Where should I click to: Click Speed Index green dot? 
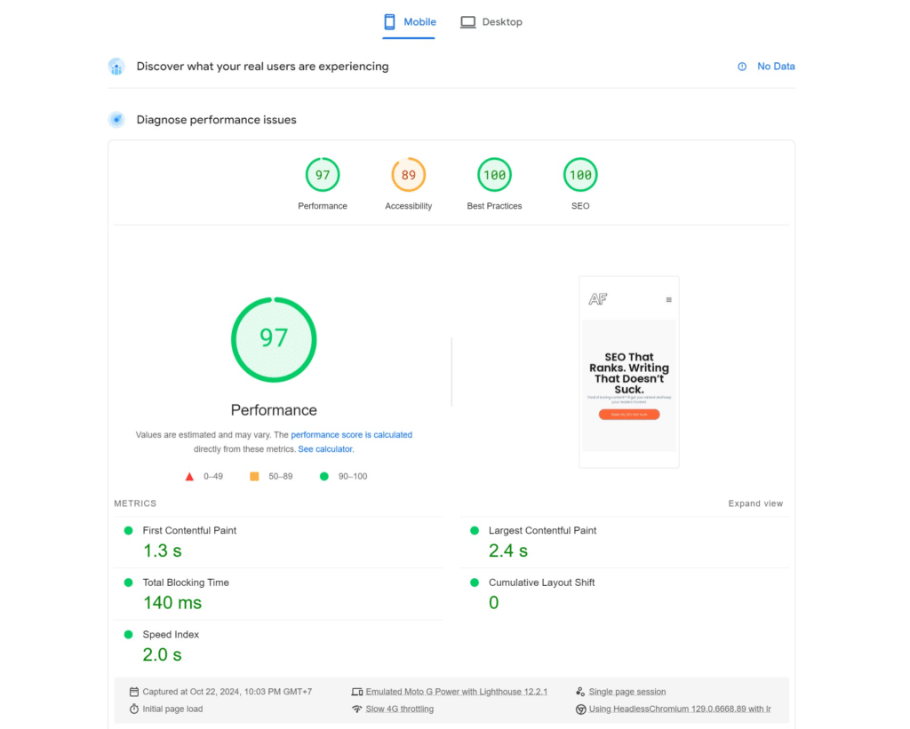[x=128, y=635]
